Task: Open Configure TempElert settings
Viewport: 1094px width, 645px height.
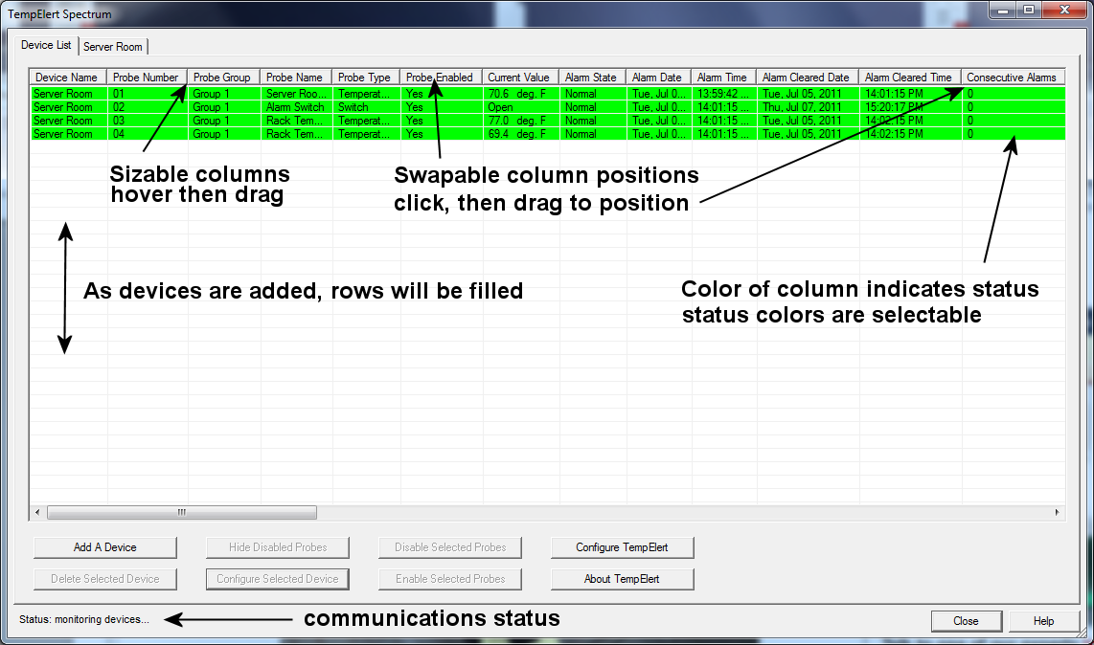Action: click(623, 547)
